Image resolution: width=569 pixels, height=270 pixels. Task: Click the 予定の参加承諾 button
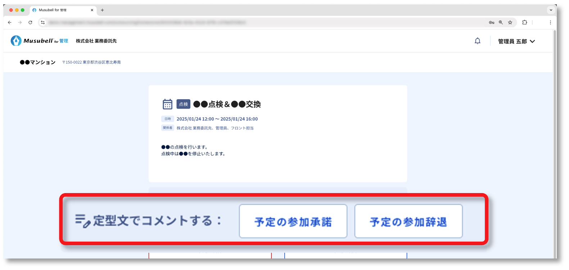point(293,221)
